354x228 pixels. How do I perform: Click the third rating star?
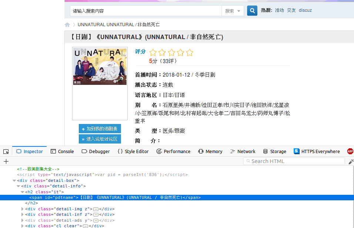coord(171,53)
